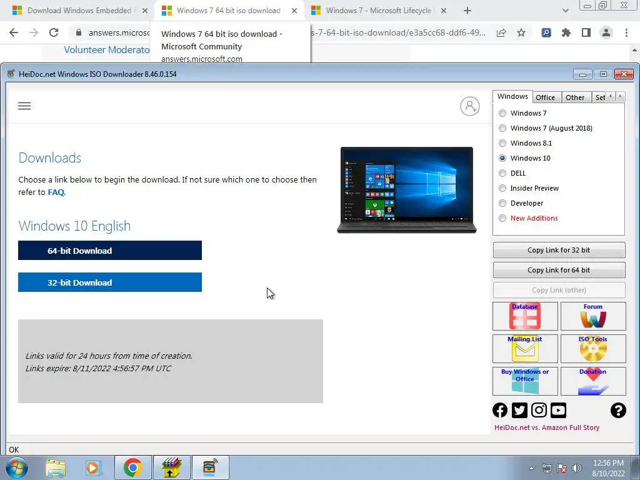Viewport: 640px width, 480px height.
Task: Open the Forum tile
Action: point(593,316)
